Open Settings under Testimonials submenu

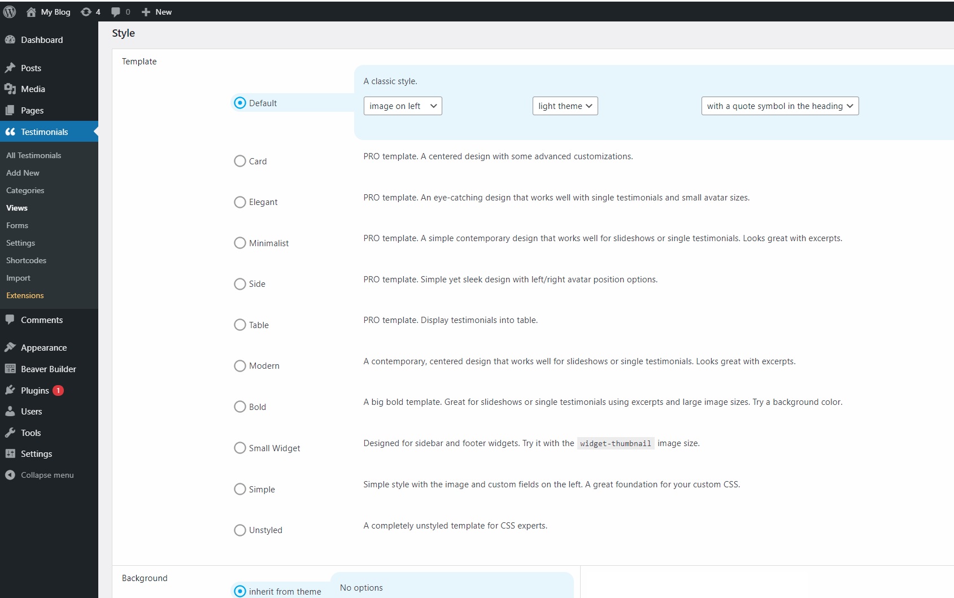[21, 243]
